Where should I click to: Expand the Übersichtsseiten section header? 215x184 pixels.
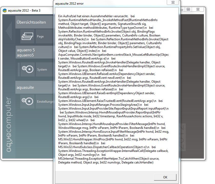(34, 22)
